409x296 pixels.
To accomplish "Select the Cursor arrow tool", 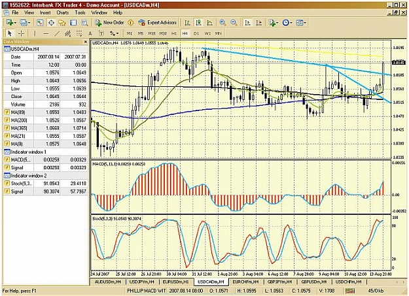I will [10, 33].
